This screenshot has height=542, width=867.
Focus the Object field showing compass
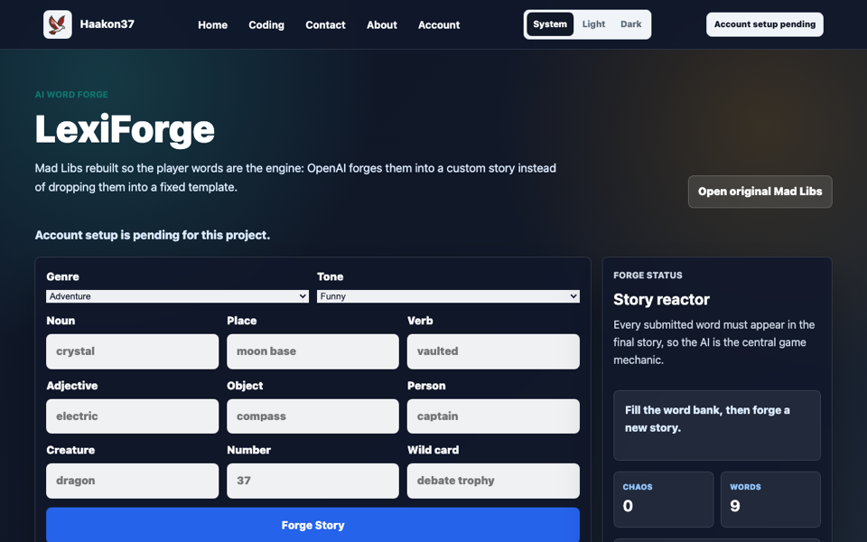[x=313, y=416]
